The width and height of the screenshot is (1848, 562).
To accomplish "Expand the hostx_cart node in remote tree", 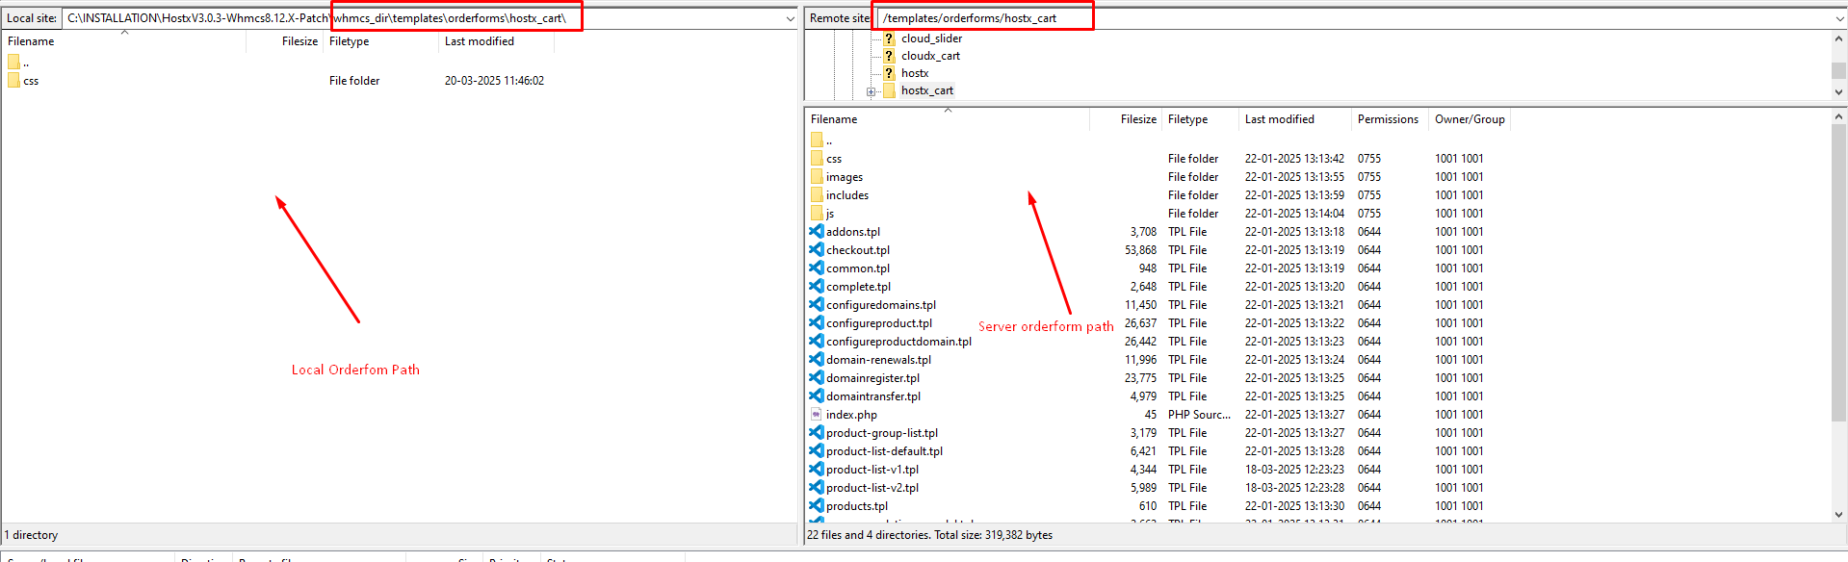I will 871,91.
